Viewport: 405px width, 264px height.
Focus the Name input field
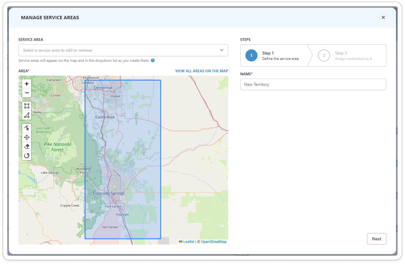coord(313,84)
